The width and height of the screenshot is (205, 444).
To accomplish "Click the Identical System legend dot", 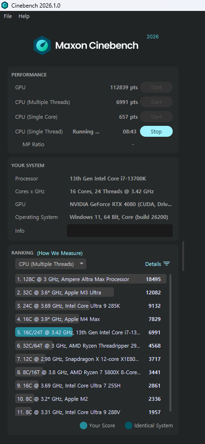I will (x=129, y=425).
